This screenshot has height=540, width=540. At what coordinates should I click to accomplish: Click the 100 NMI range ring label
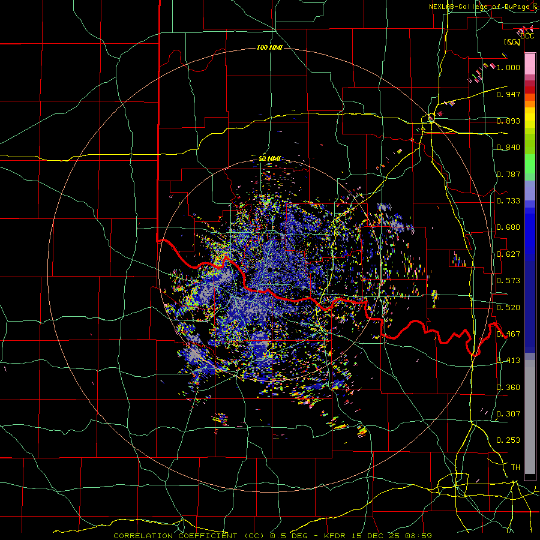pos(269,47)
